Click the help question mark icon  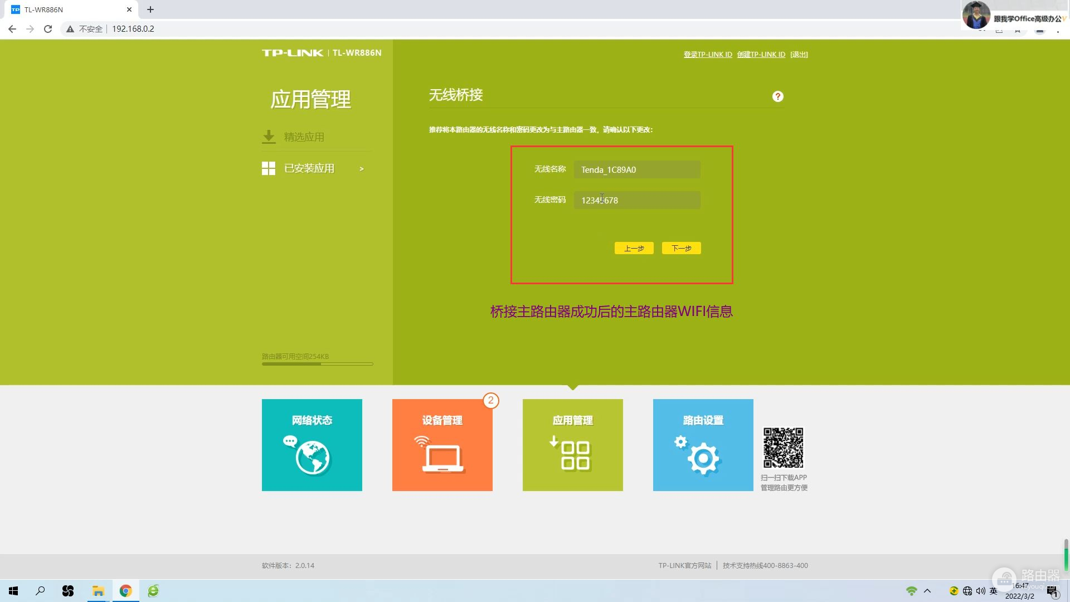777,96
